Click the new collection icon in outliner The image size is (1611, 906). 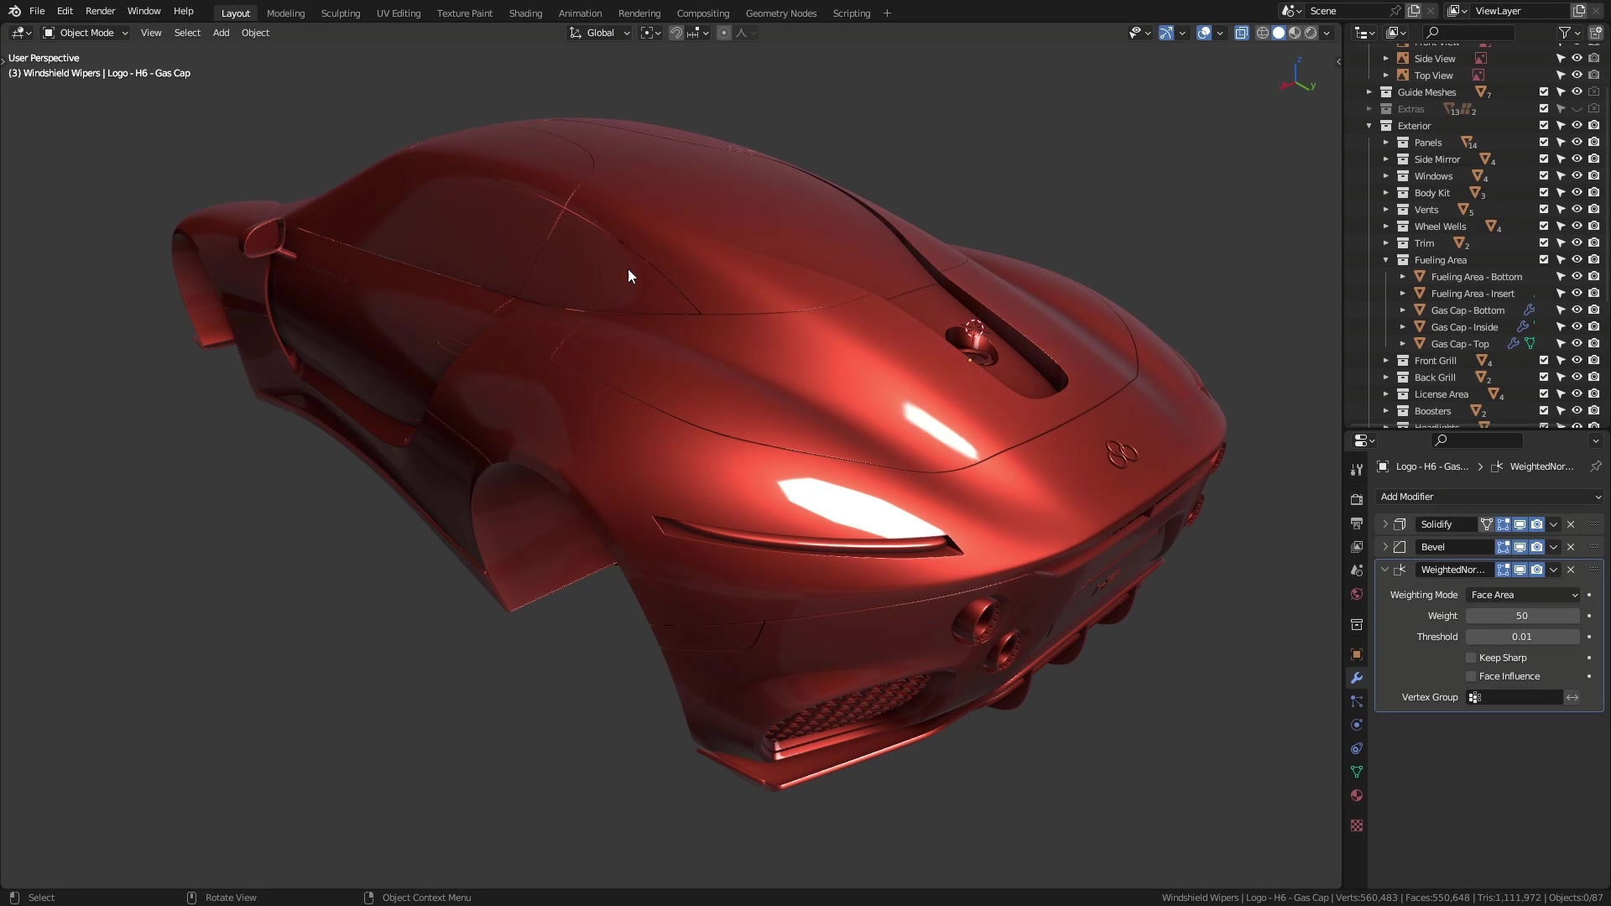(1596, 33)
